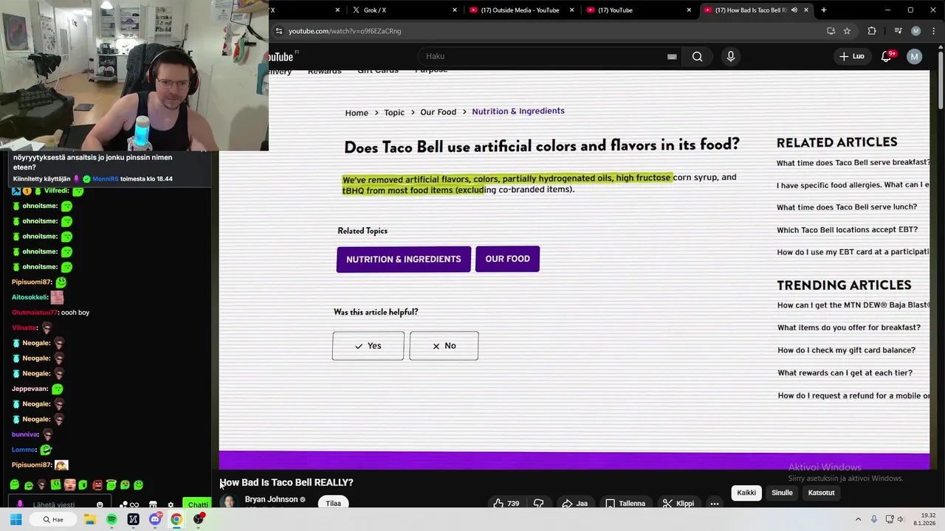Save video with Tallenna button
Image resolution: width=945 pixels, height=531 pixels.
coord(625,504)
